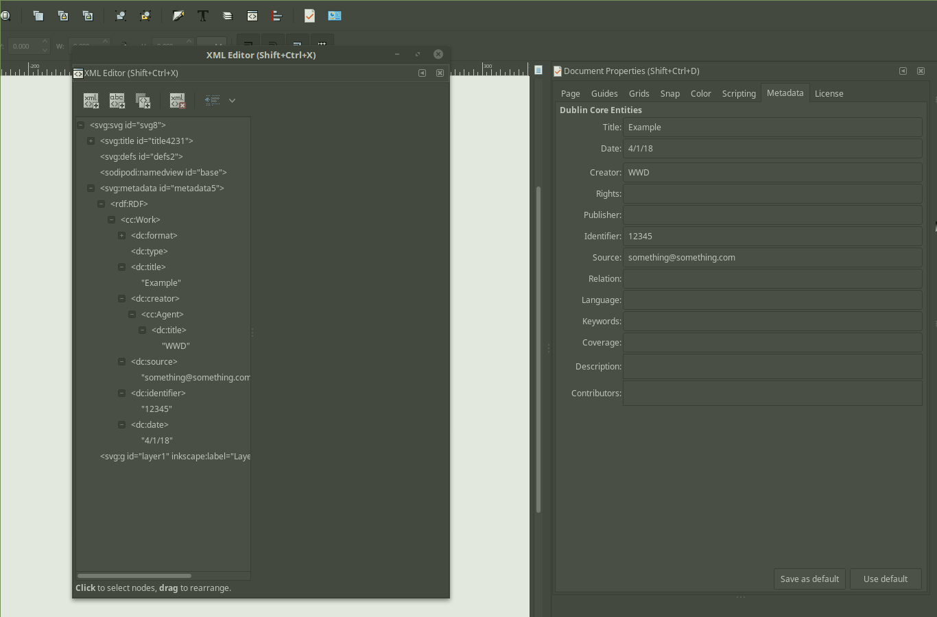
Task: Switch to the Color tab
Action: [x=700, y=93]
